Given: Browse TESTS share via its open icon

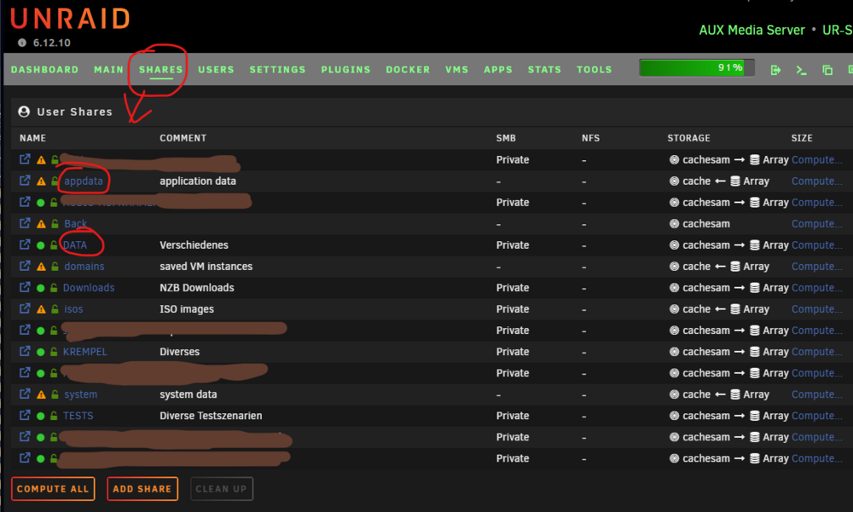Looking at the screenshot, I should tap(25, 415).
